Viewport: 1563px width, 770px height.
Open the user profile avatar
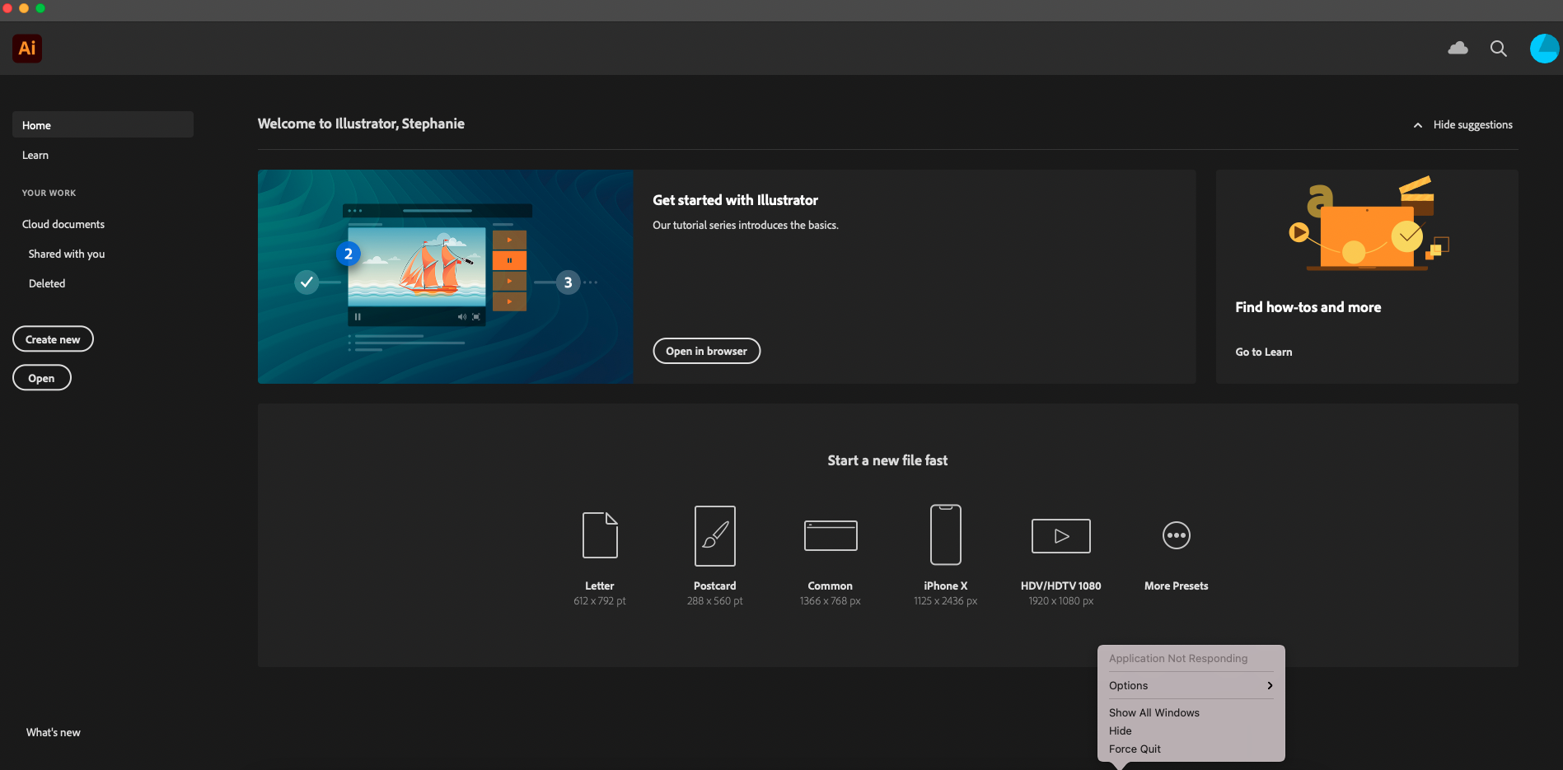pyautogui.click(x=1544, y=48)
